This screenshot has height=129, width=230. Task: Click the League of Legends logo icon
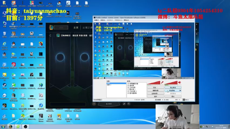click(51, 28)
